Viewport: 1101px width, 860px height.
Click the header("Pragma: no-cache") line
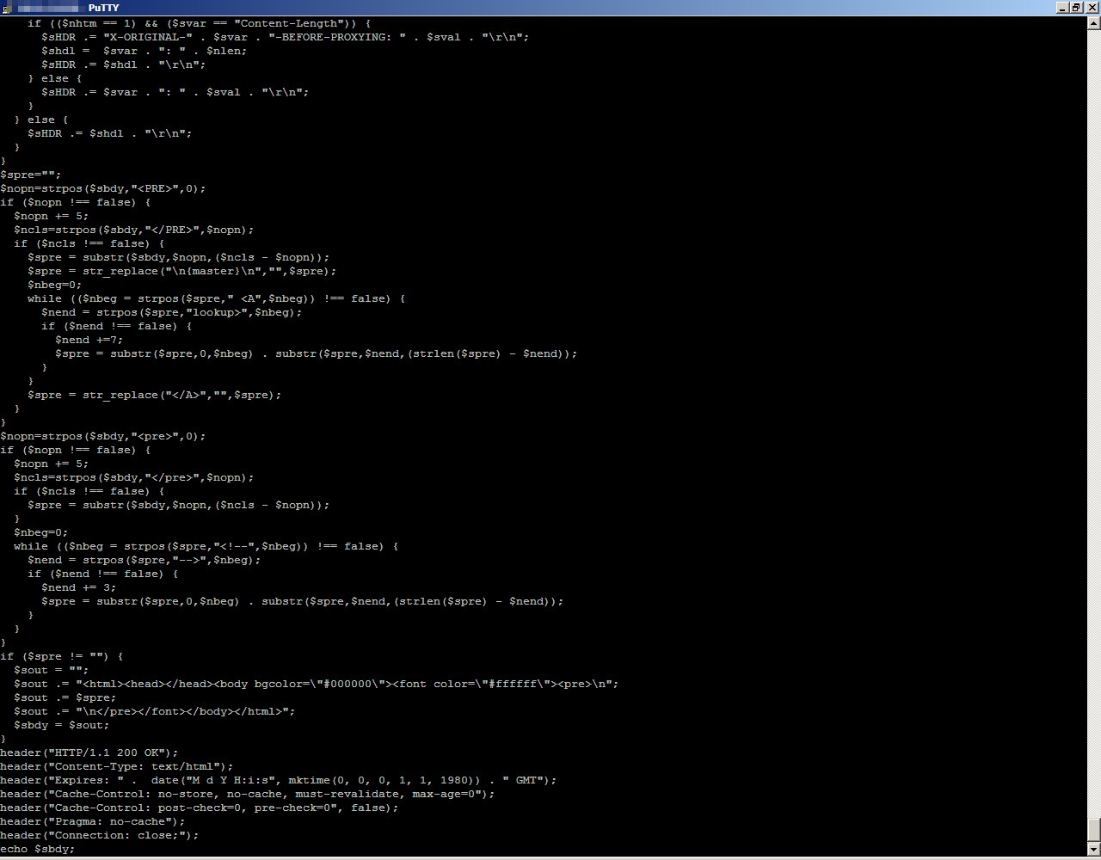[x=93, y=821]
